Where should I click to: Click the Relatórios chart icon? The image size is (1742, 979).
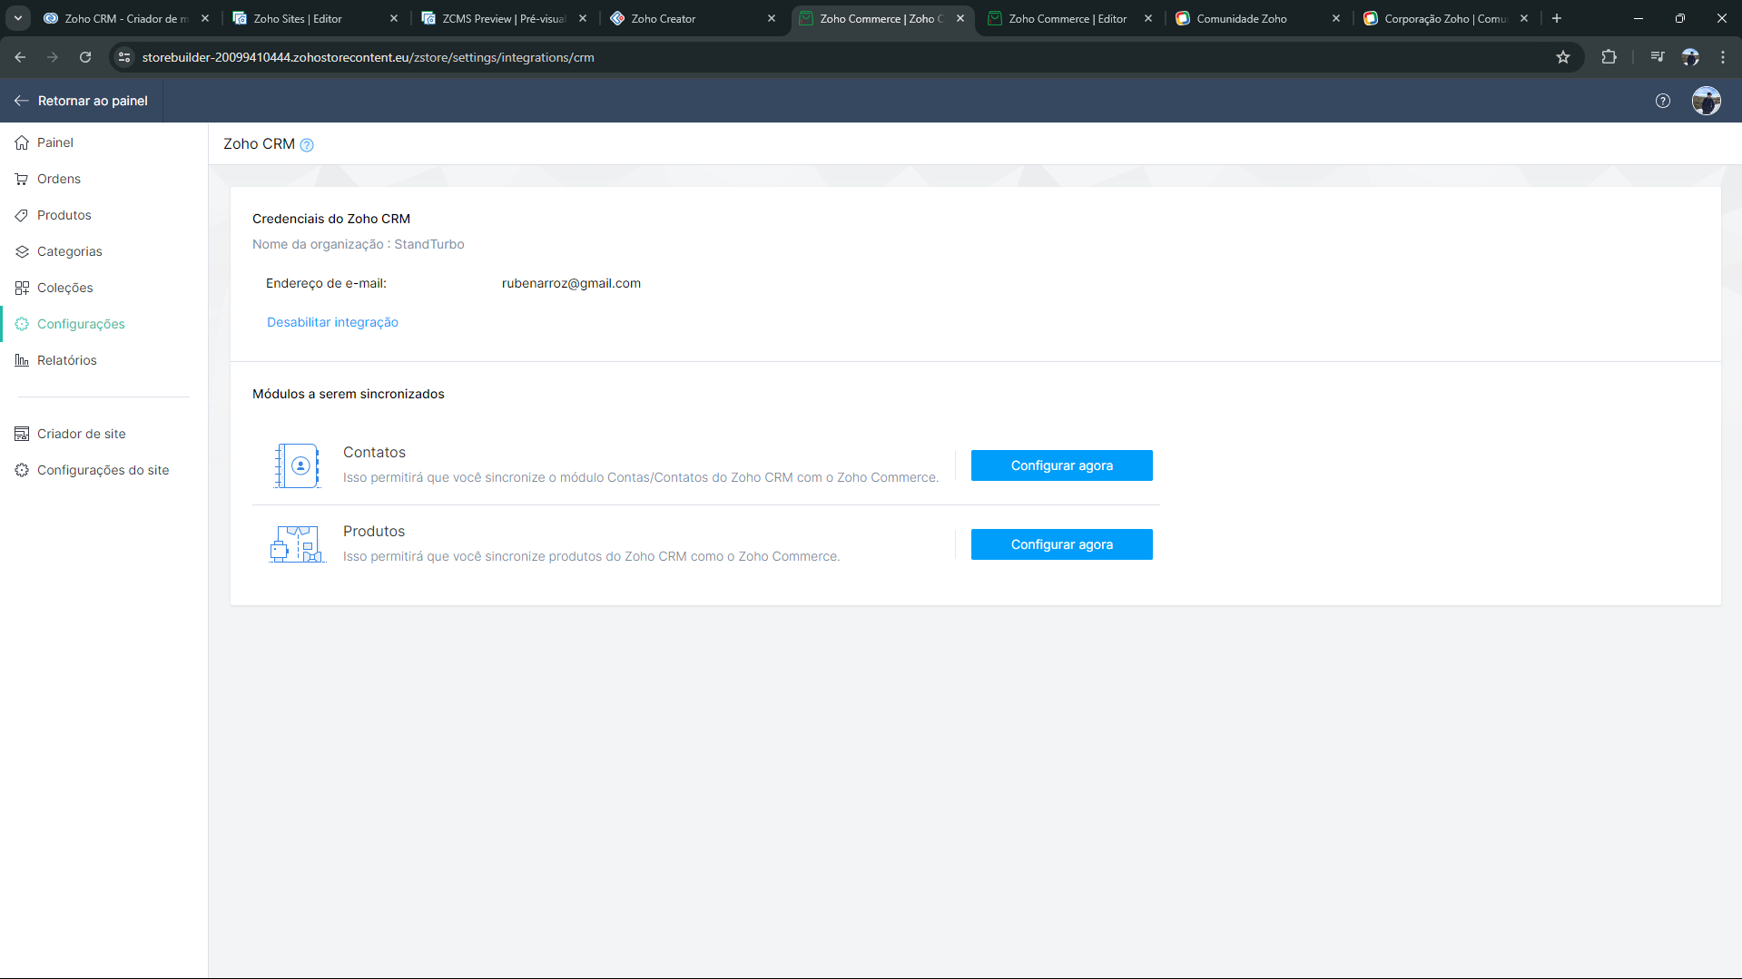(x=22, y=360)
